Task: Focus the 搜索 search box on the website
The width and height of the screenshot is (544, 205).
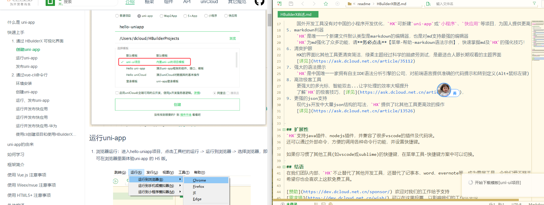Action: 89,2
